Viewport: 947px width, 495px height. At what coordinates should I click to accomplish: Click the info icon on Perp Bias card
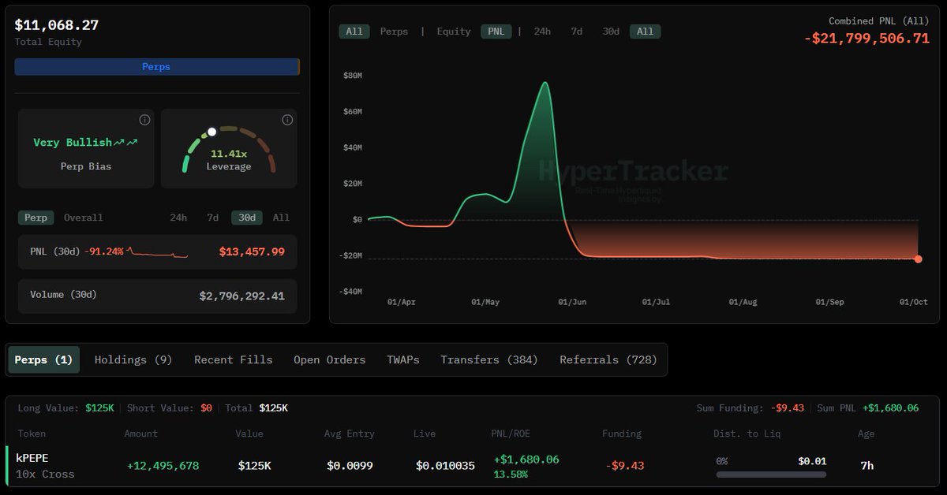(144, 120)
